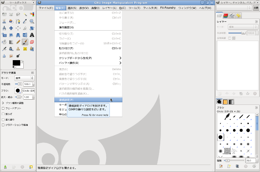Select the Scissors Select tool
260x172 pixels.
tap(4, 21)
